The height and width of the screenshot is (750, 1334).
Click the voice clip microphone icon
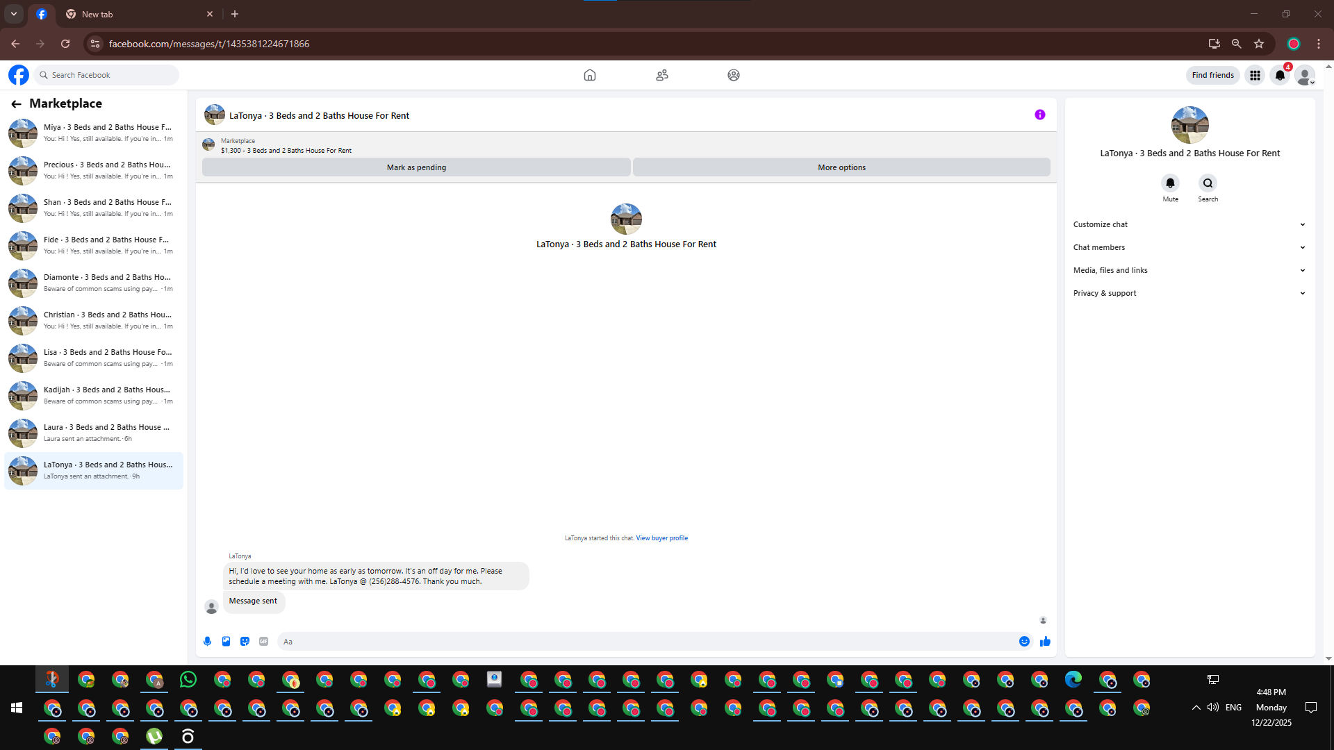point(207,642)
